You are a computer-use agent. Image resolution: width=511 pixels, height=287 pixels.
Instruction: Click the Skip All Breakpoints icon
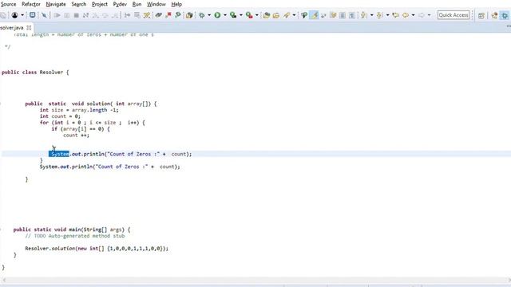tap(44, 15)
